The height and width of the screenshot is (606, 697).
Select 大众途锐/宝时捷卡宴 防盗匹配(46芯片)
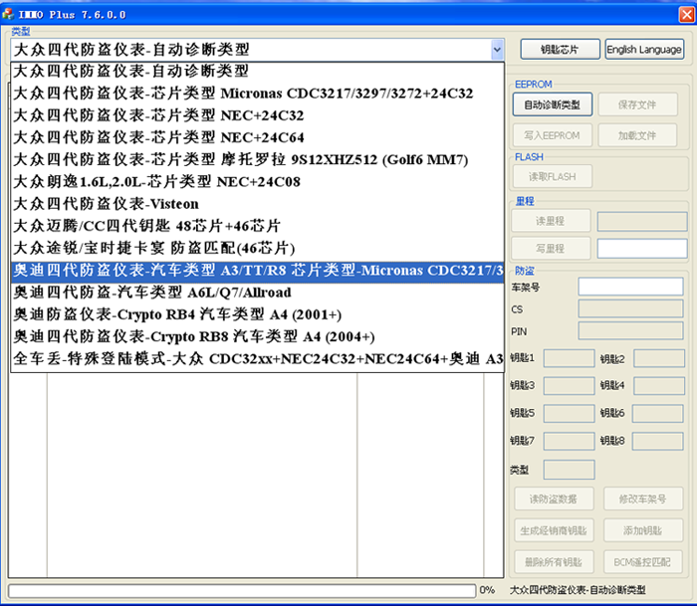(257, 249)
